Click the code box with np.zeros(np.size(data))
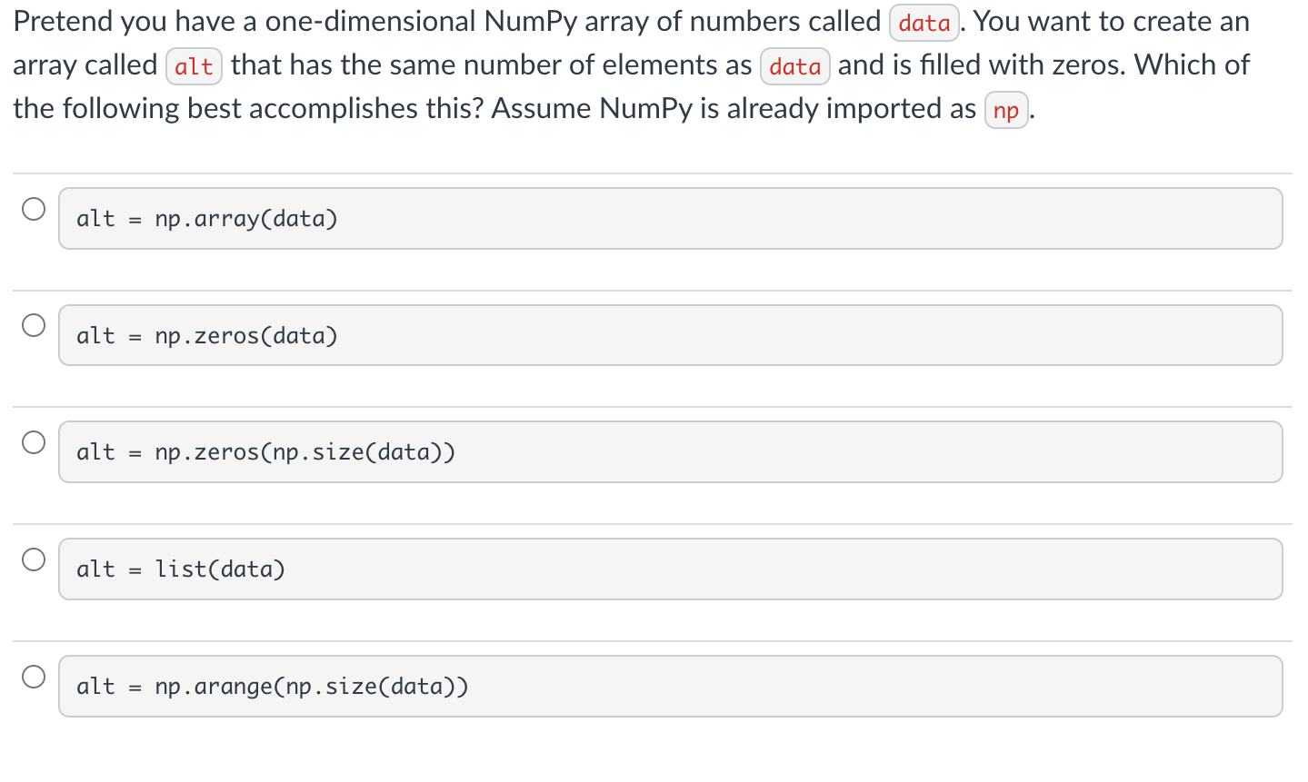 coord(670,452)
